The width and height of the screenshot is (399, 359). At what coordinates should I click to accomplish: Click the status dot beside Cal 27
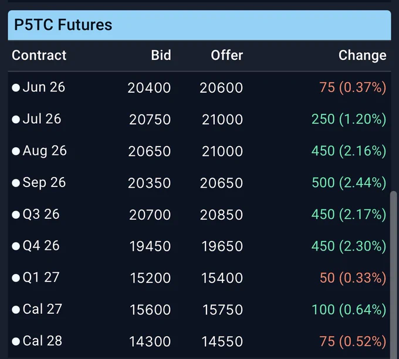point(16,310)
